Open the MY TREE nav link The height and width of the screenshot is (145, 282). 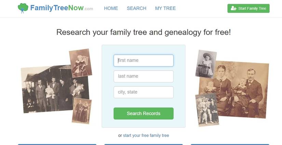point(165,8)
